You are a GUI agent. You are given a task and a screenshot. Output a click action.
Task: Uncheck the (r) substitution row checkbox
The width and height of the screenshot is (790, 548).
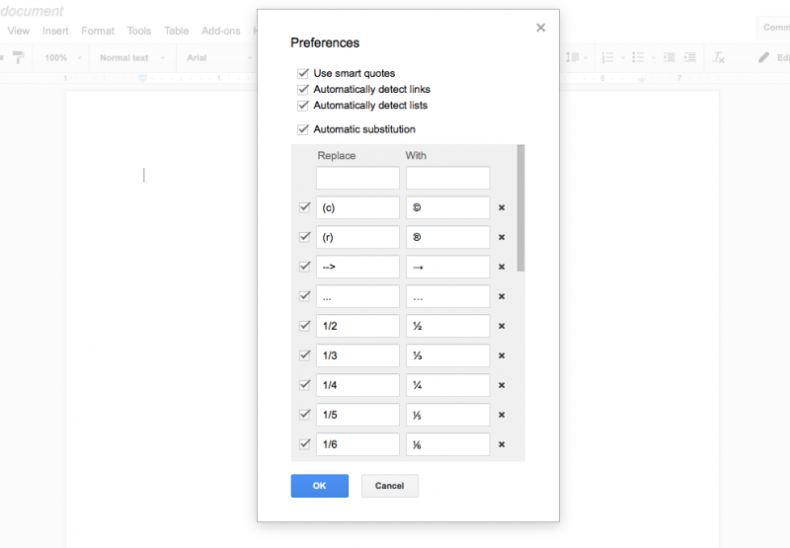[x=304, y=237]
